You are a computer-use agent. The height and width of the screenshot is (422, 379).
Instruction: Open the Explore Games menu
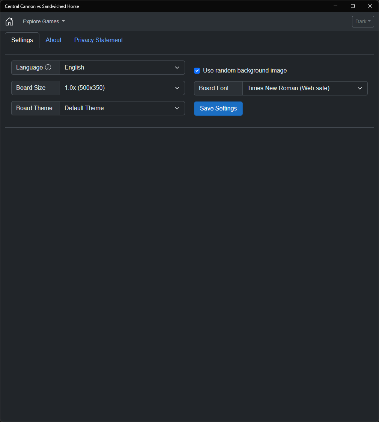click(44, 21)
